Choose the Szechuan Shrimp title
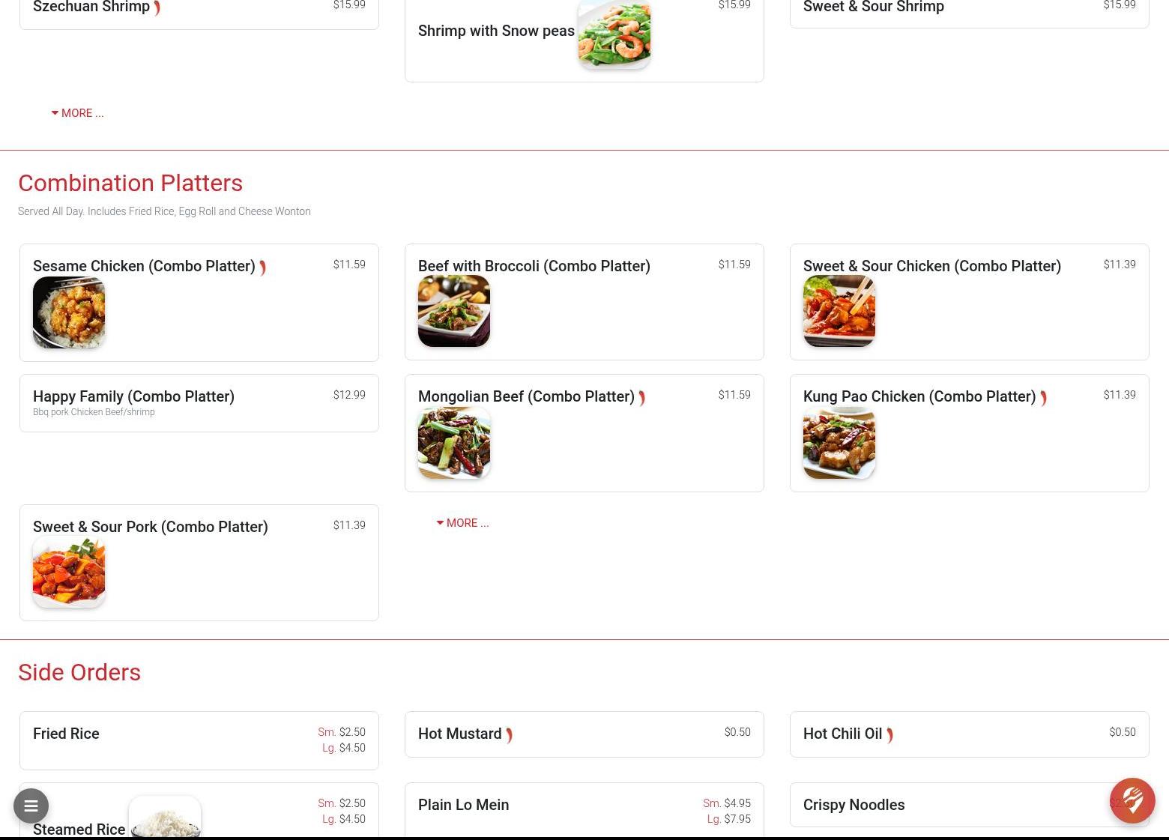The height and width of the screenshot is (840, 1169). click(91, 7)
